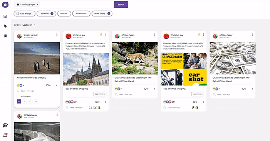
Task: Open the Sort by Last seen dropdown
Action: [29, 25]
